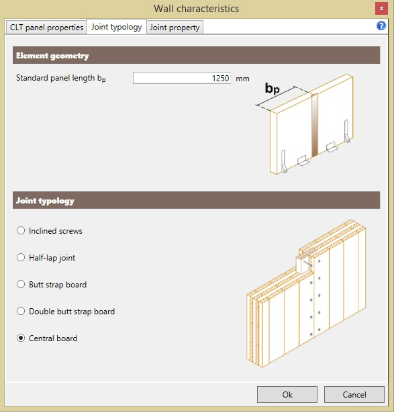Click the Standard panel length bp label
Viewport: 394px width, 413px height.
tap(61, 78)
